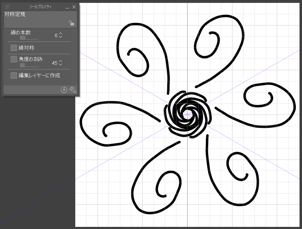Screen dimensions: 302x229
Task: Click the 線の本数 value field showing 6
Action: click(x=55, y=35)
